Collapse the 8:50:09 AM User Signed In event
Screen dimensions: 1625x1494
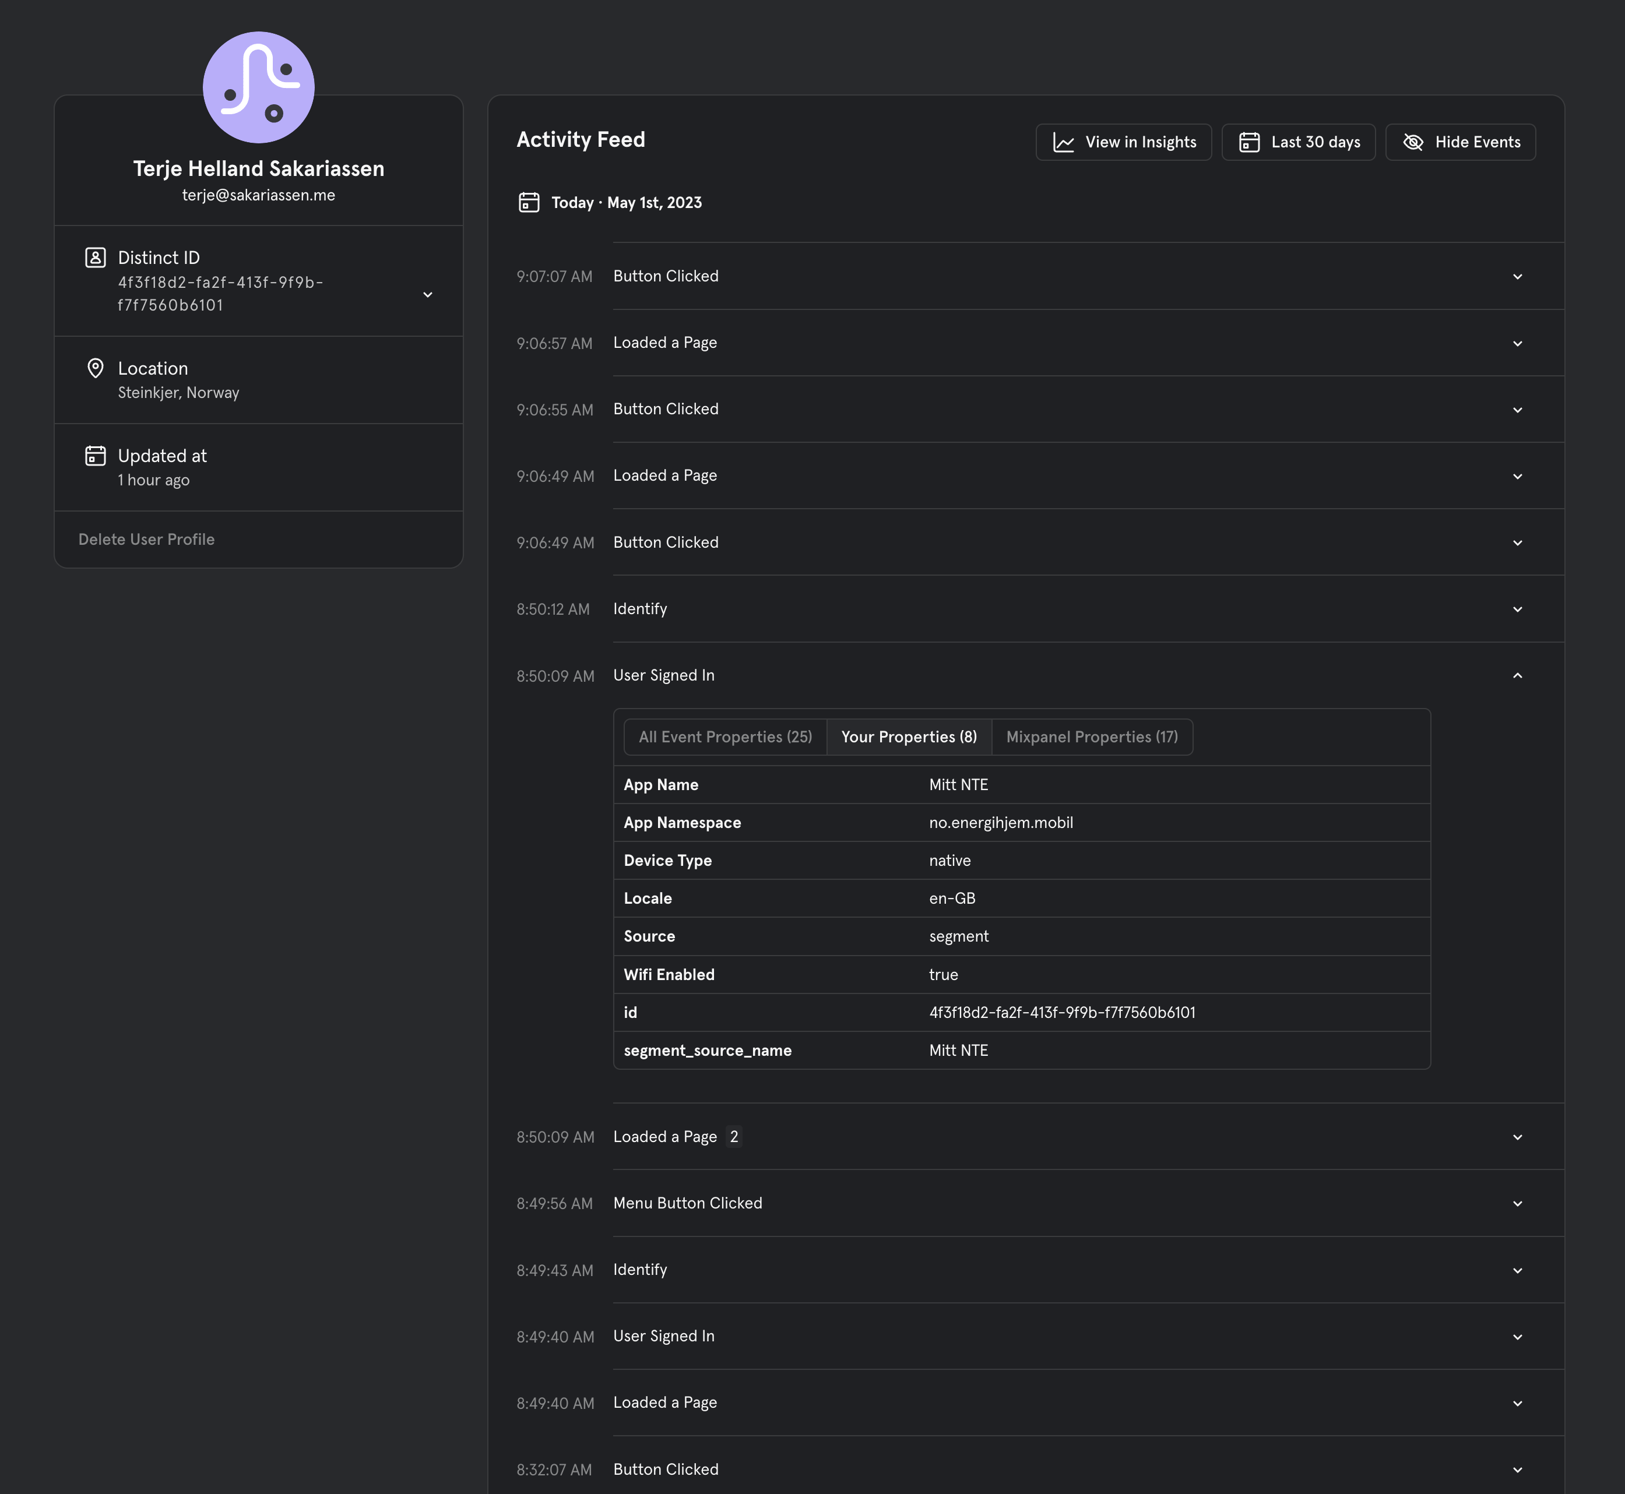(x=1517, y=676)
